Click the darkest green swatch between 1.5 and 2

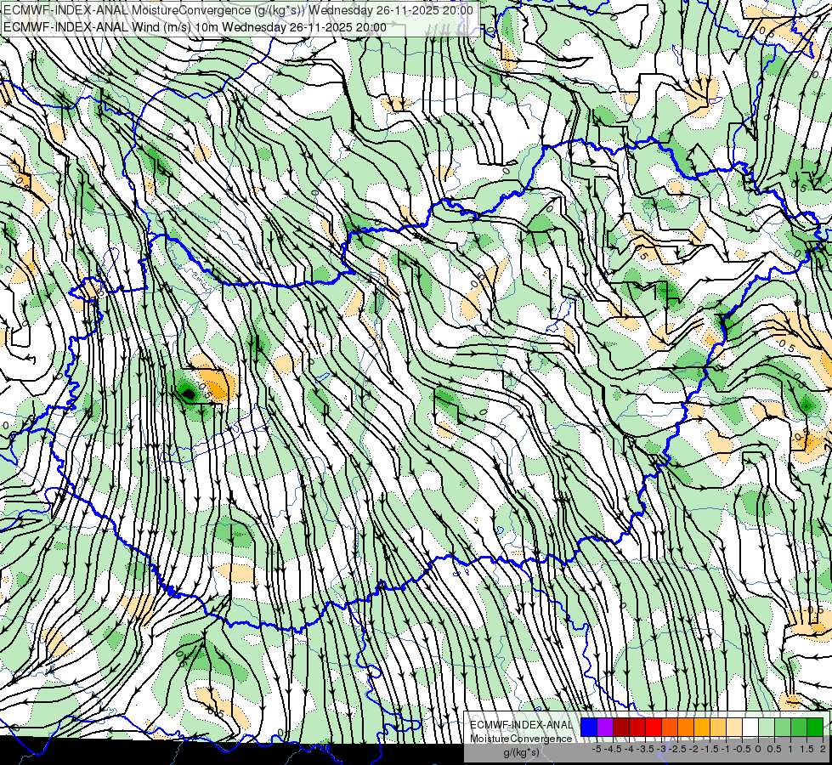tap(815, 727)
